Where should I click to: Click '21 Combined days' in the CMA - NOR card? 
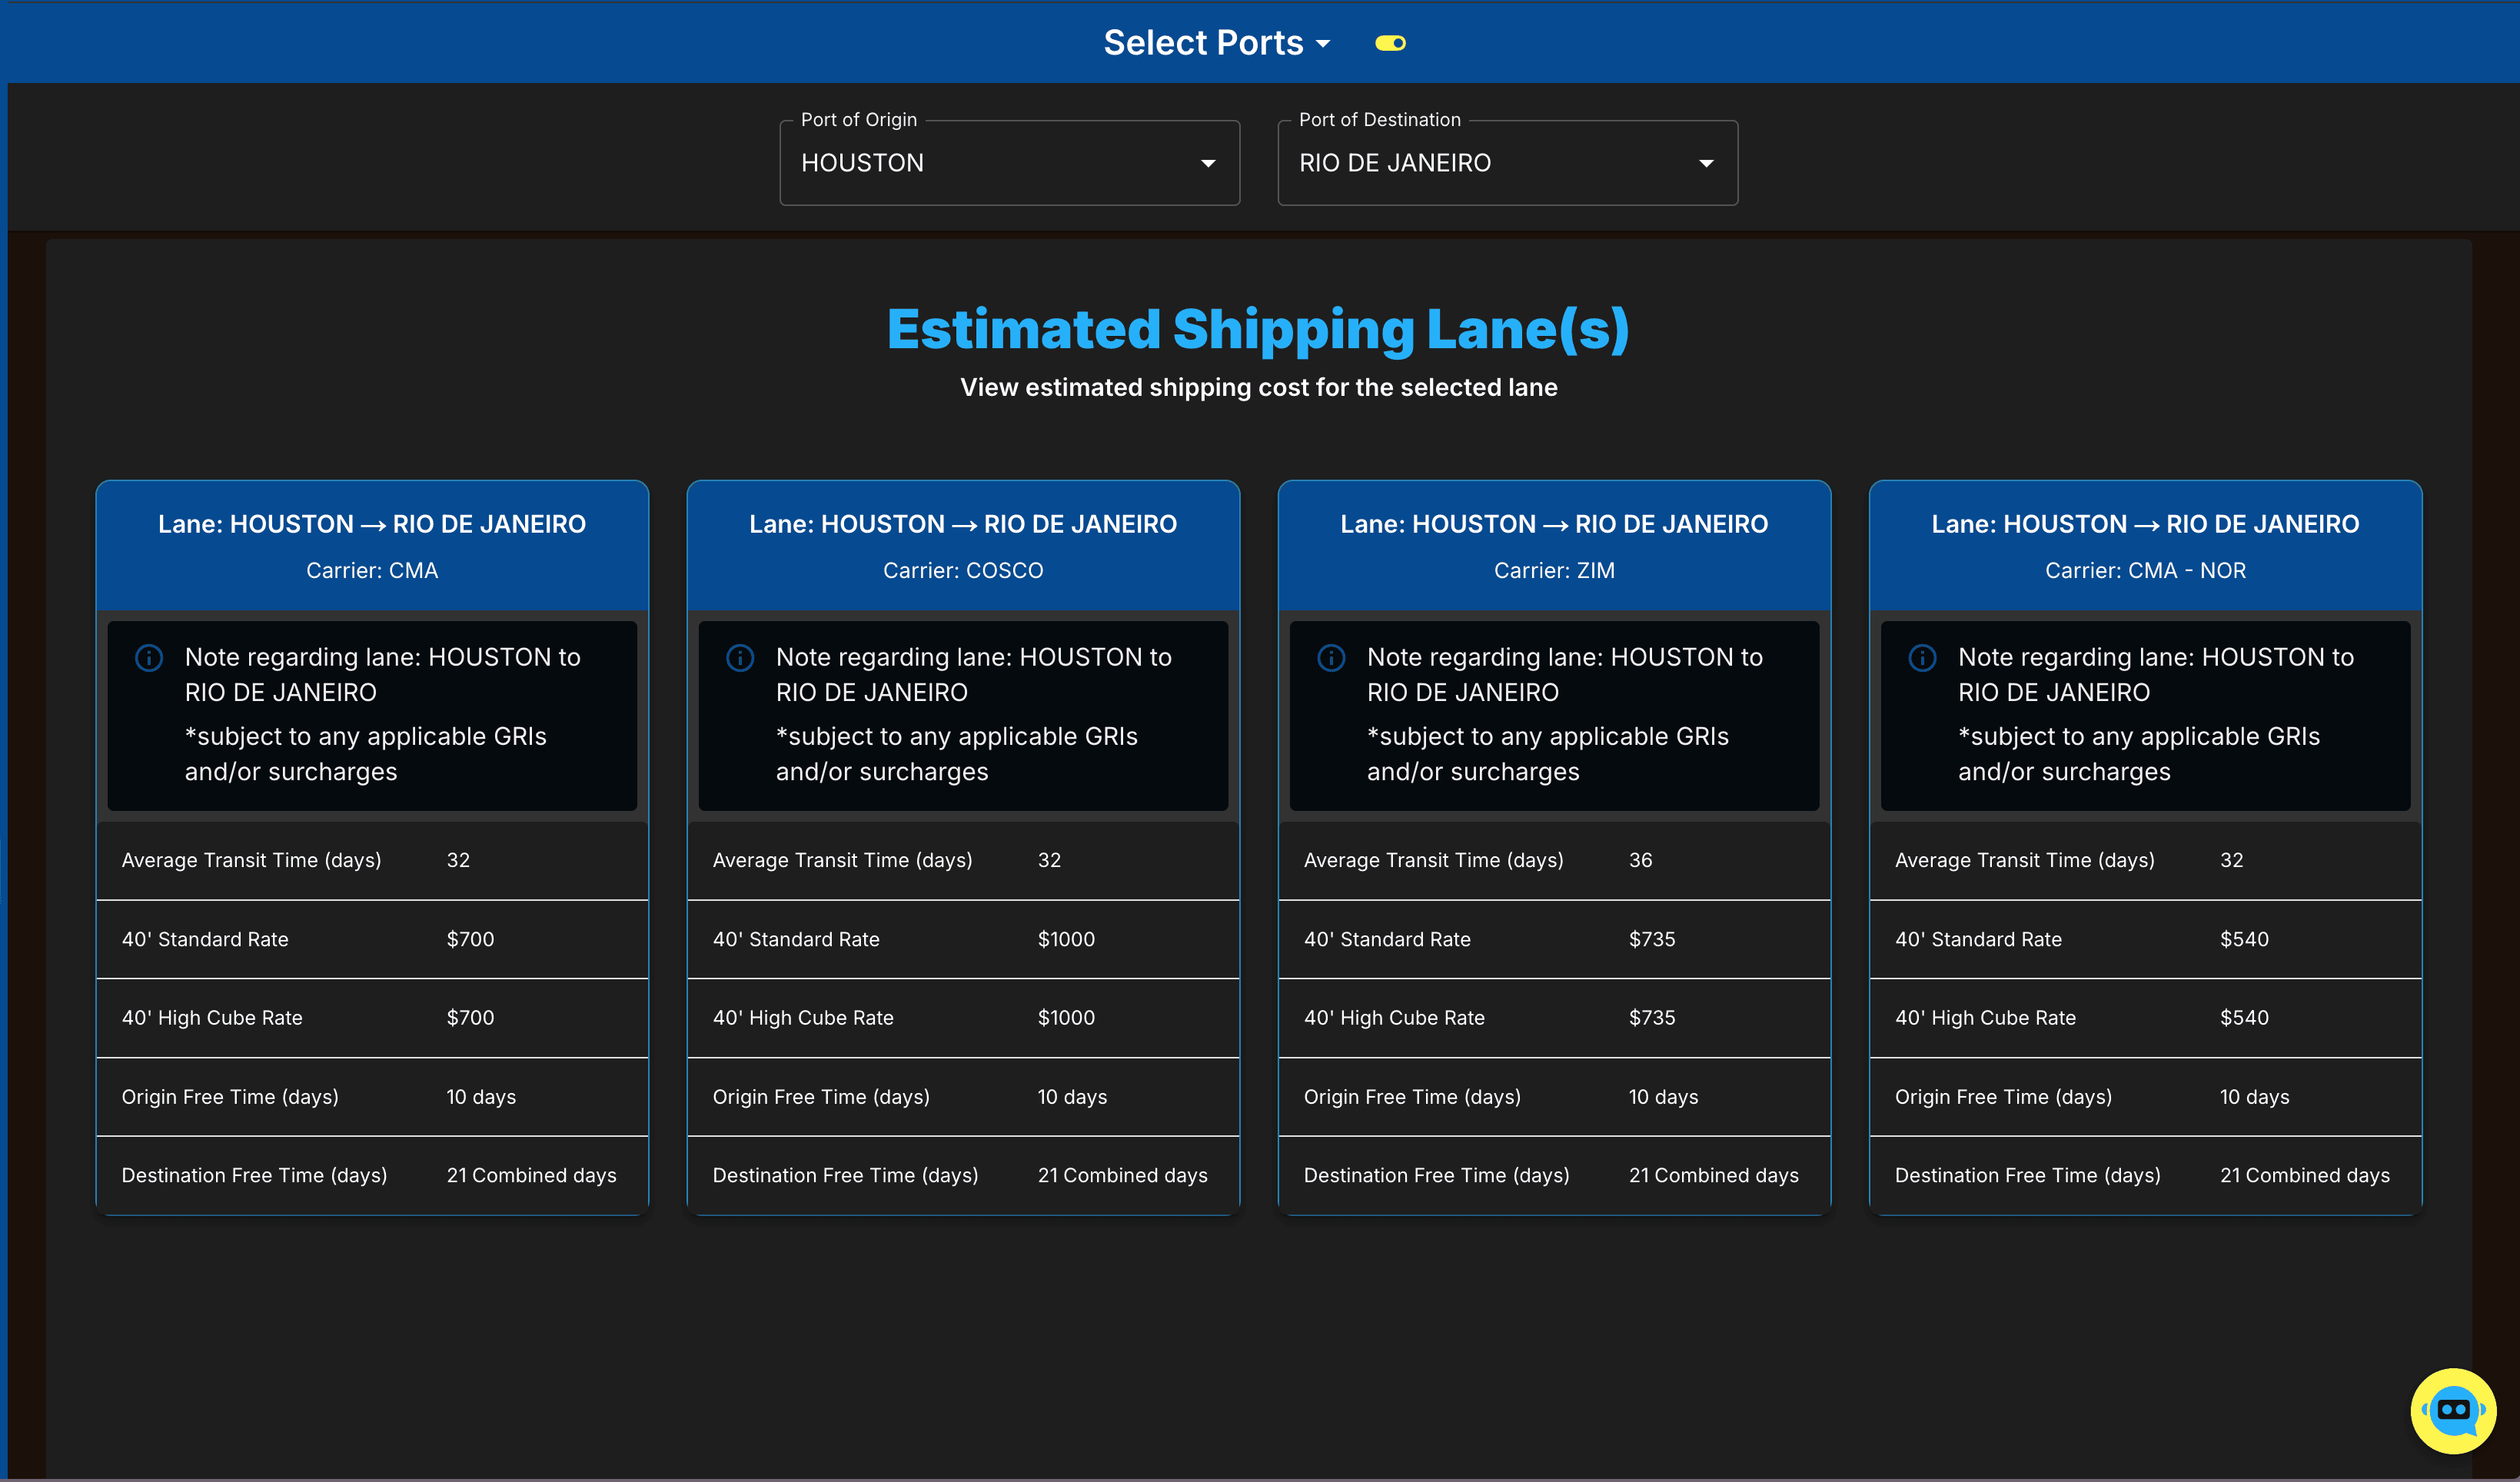(x=2304, y=1175)
